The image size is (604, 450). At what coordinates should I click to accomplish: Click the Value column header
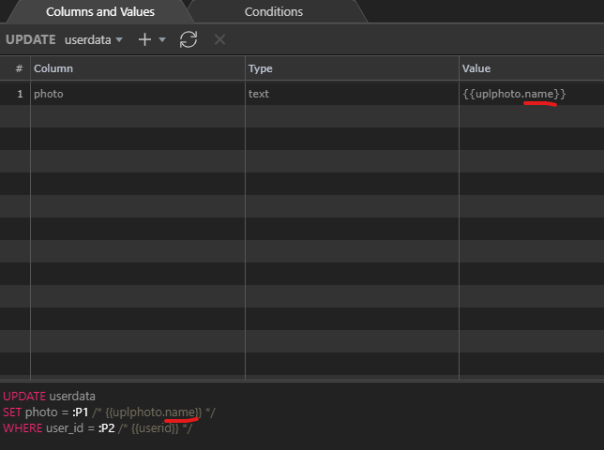click(x=476, y=68)
